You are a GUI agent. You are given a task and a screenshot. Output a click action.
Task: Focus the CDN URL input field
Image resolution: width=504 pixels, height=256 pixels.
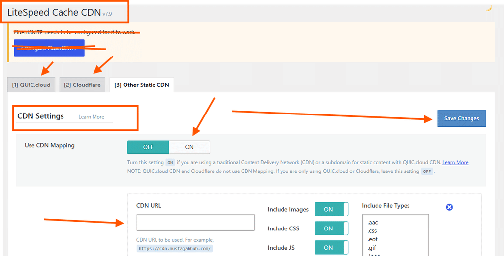pyautogui.click(x=196, y=223)
